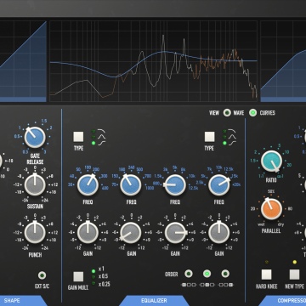
Task: Click the low-band TYPE square button
Action: (x=78, y=136)
